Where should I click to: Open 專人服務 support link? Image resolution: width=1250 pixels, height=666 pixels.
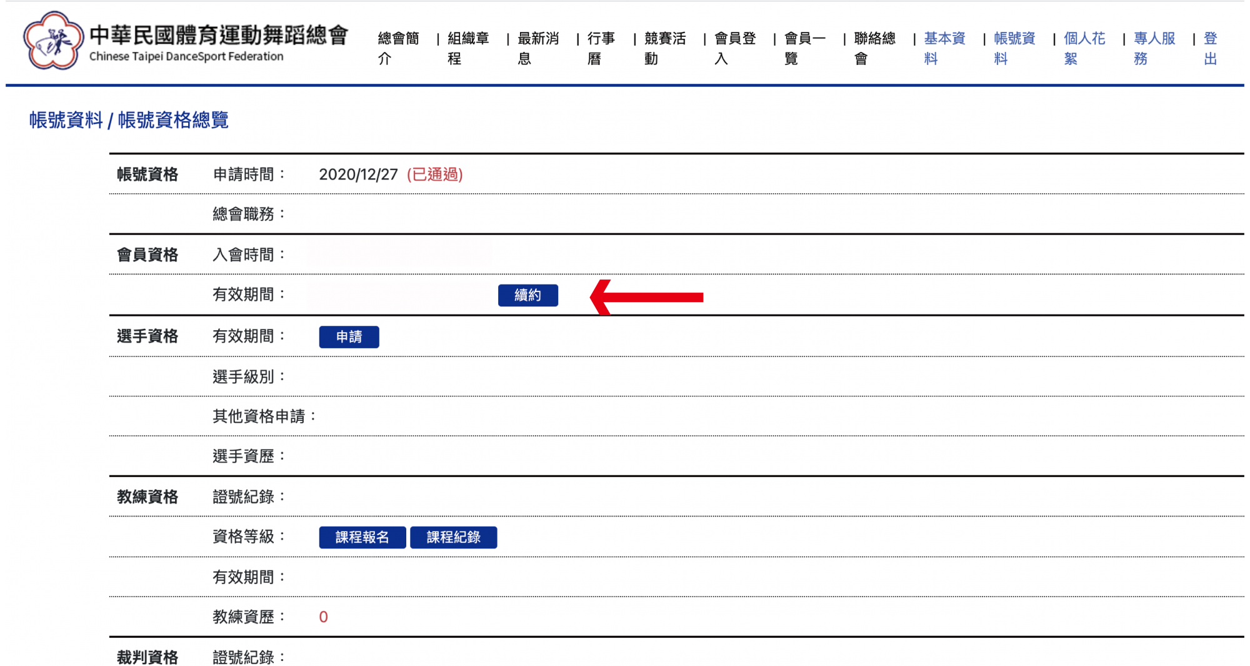coord(1154,48)
